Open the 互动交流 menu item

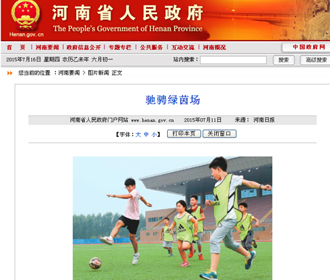point(183,47)
